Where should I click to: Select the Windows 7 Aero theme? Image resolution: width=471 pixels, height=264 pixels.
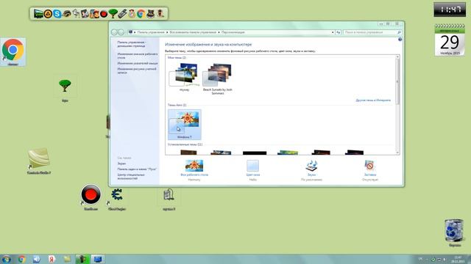[x=185, y=124]
